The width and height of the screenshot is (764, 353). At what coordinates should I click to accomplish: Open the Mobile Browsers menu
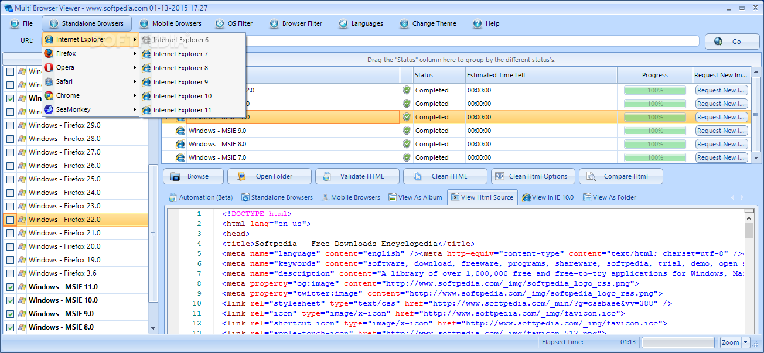(170, 23)
